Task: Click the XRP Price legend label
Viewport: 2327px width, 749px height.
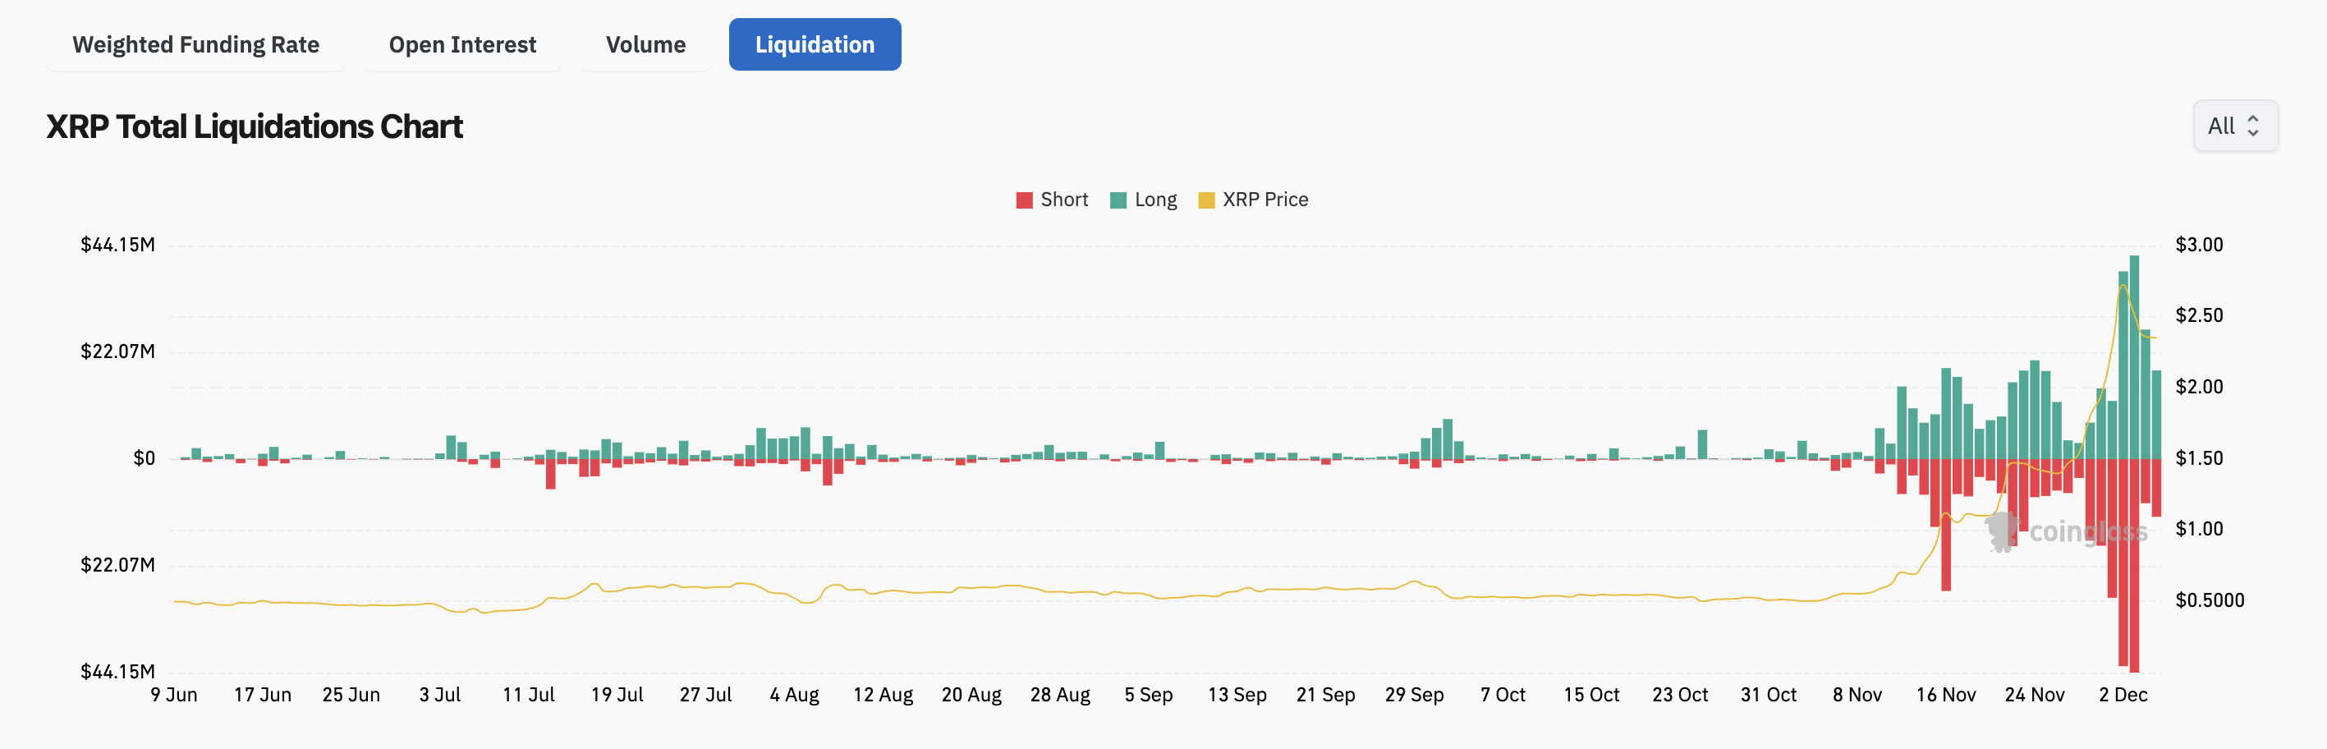Action: pyautogui.click(x=1264, y=200)
